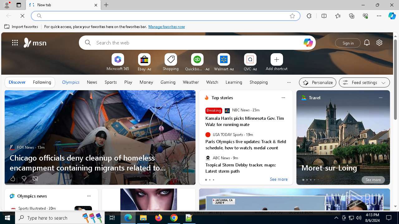The width and height of the screenshot is (399, 224).
Task: Open the Windows Start menu
Action: (x=7, y=218)
